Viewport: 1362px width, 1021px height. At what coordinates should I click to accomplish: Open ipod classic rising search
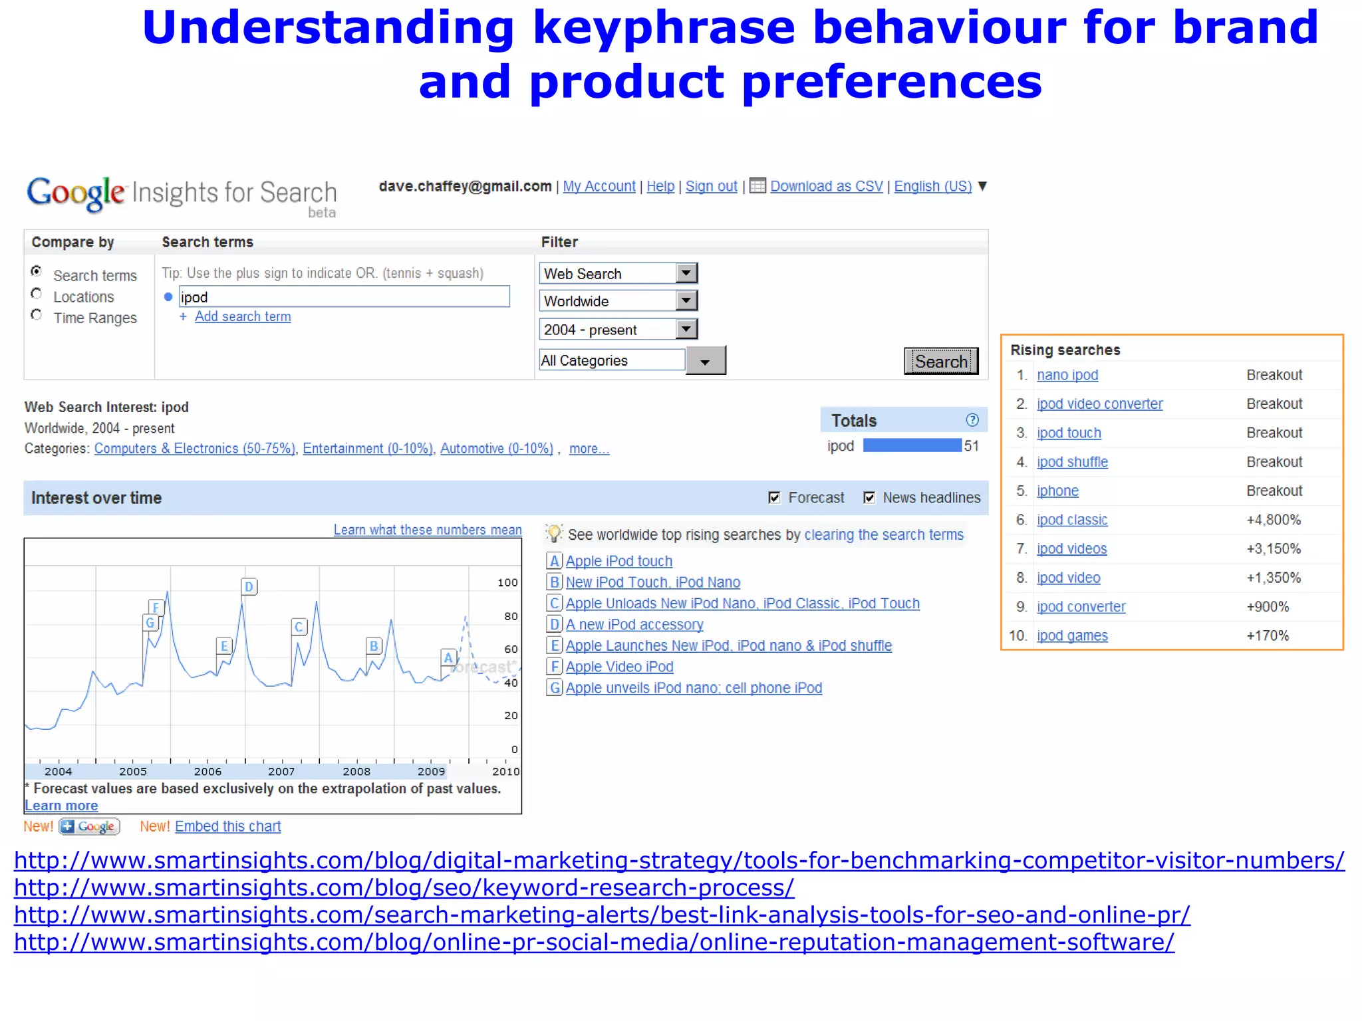pos(1072,520)
